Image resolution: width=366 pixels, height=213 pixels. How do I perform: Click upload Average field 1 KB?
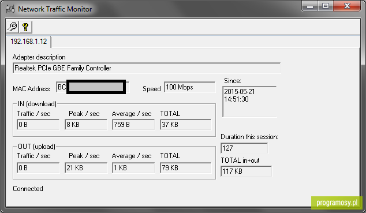pyautogui.click(x=133, y=168)
